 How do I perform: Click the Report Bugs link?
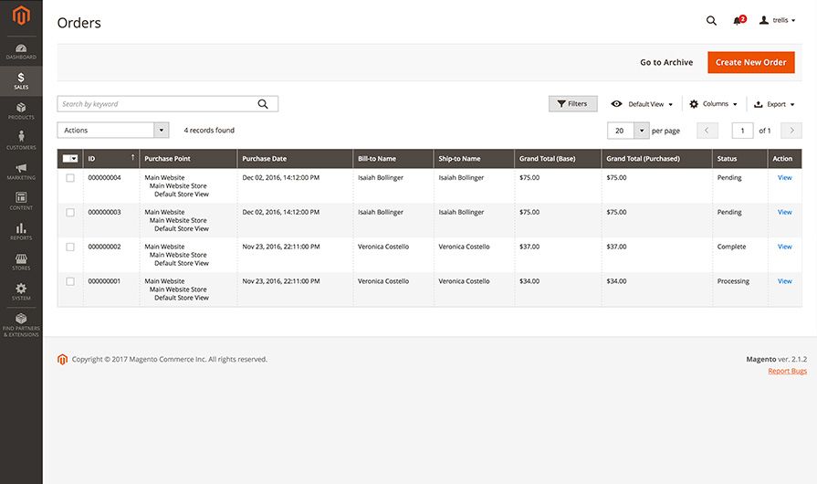pos(787,371)
